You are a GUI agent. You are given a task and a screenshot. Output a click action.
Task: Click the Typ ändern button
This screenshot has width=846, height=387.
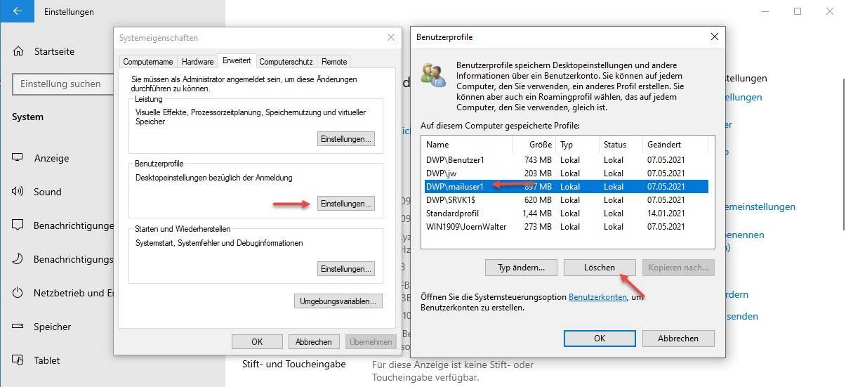click(520, 268)
